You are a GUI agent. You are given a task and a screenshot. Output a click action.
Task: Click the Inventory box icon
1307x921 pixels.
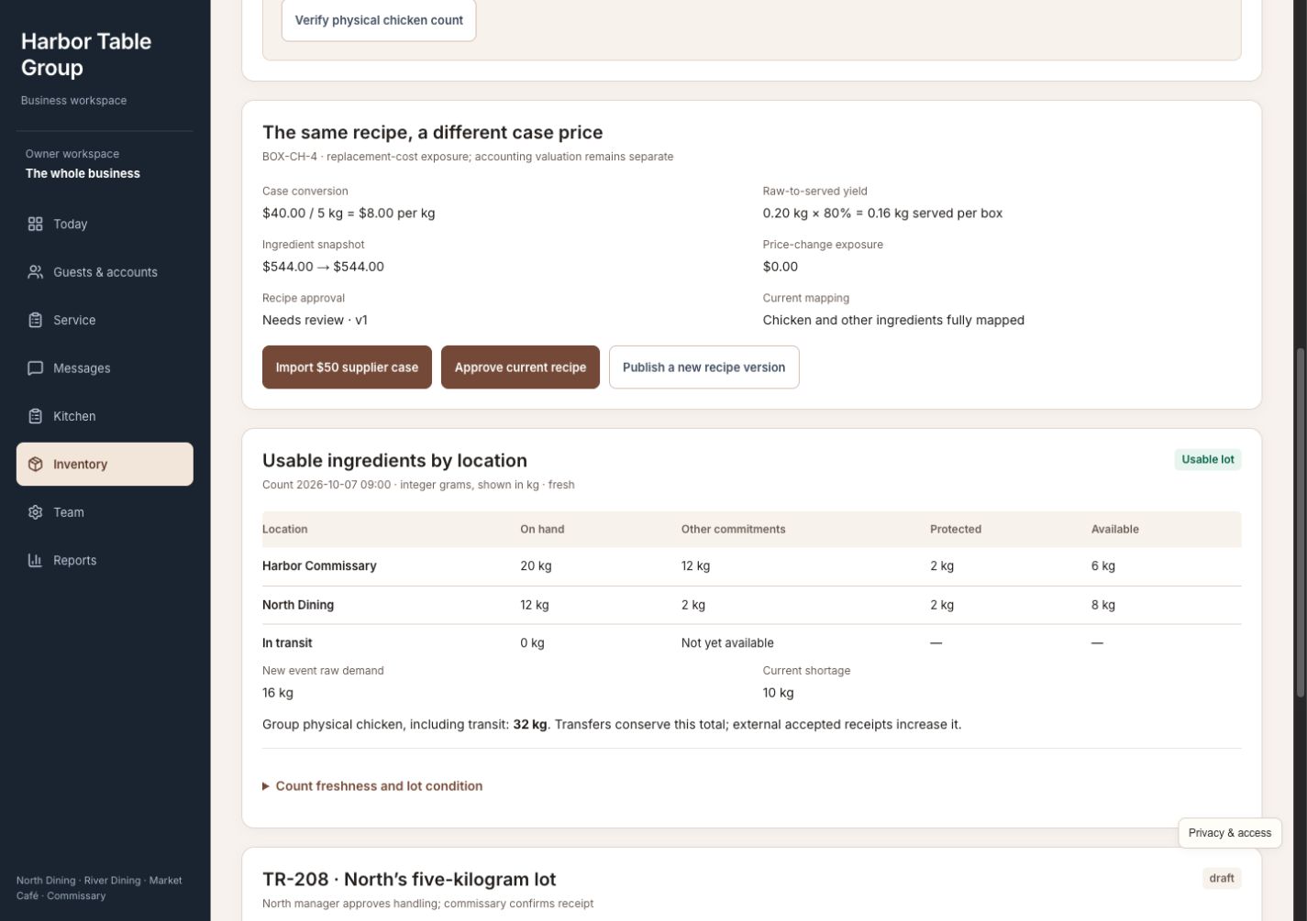click(x=35, y=465)
